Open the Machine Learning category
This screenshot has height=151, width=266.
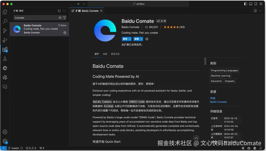(x=221, y=76)
